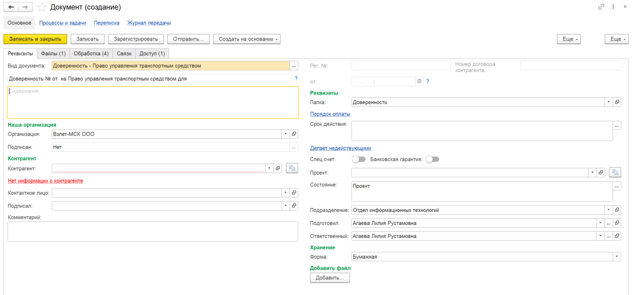
Task: Click help question mark near title field
Action: (296, 78)
